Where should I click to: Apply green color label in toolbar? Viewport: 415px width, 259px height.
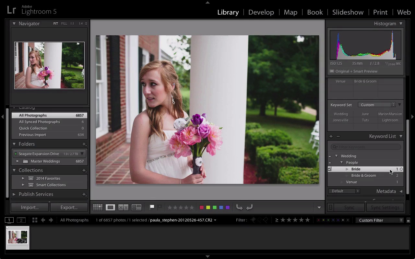(x=214, y=208)
